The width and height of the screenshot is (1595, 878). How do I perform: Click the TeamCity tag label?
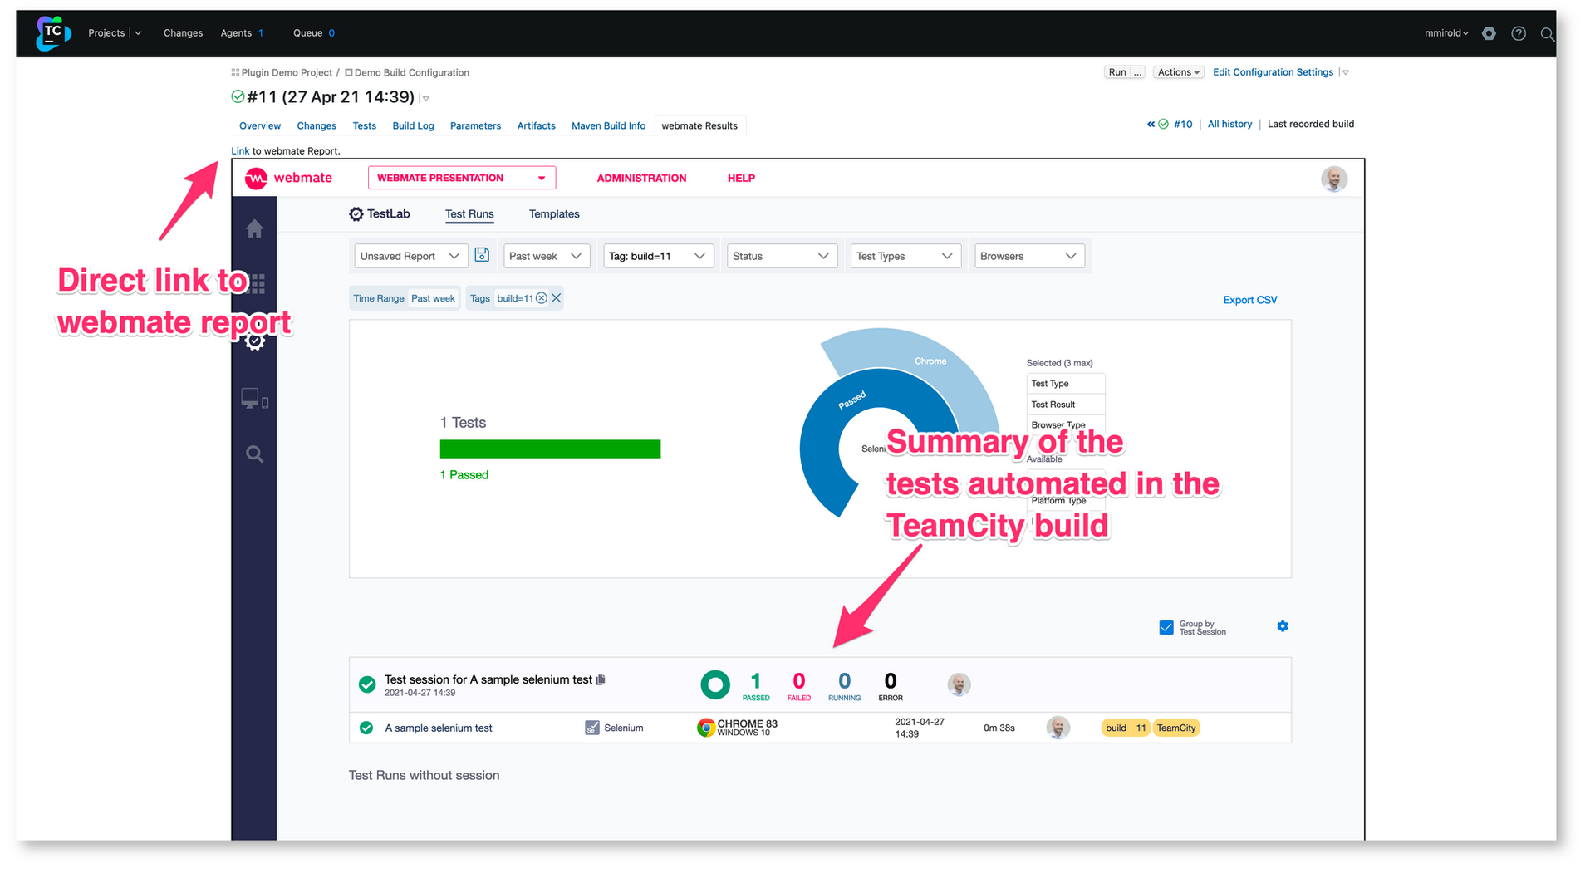coord(1176,728)
